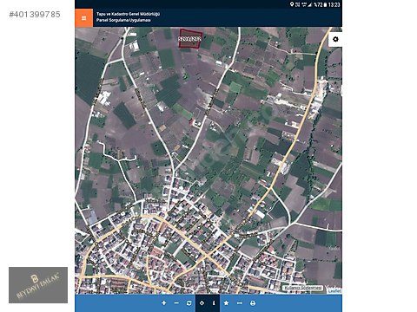Tap the battery status indicator
The height and width of the screenshot is (312, 417).
tap(326, 4)
